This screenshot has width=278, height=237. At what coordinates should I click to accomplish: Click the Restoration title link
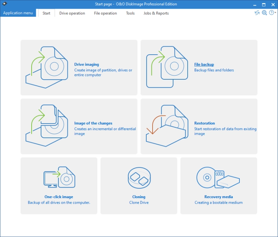pyautogui.click(x=205, y=123)
